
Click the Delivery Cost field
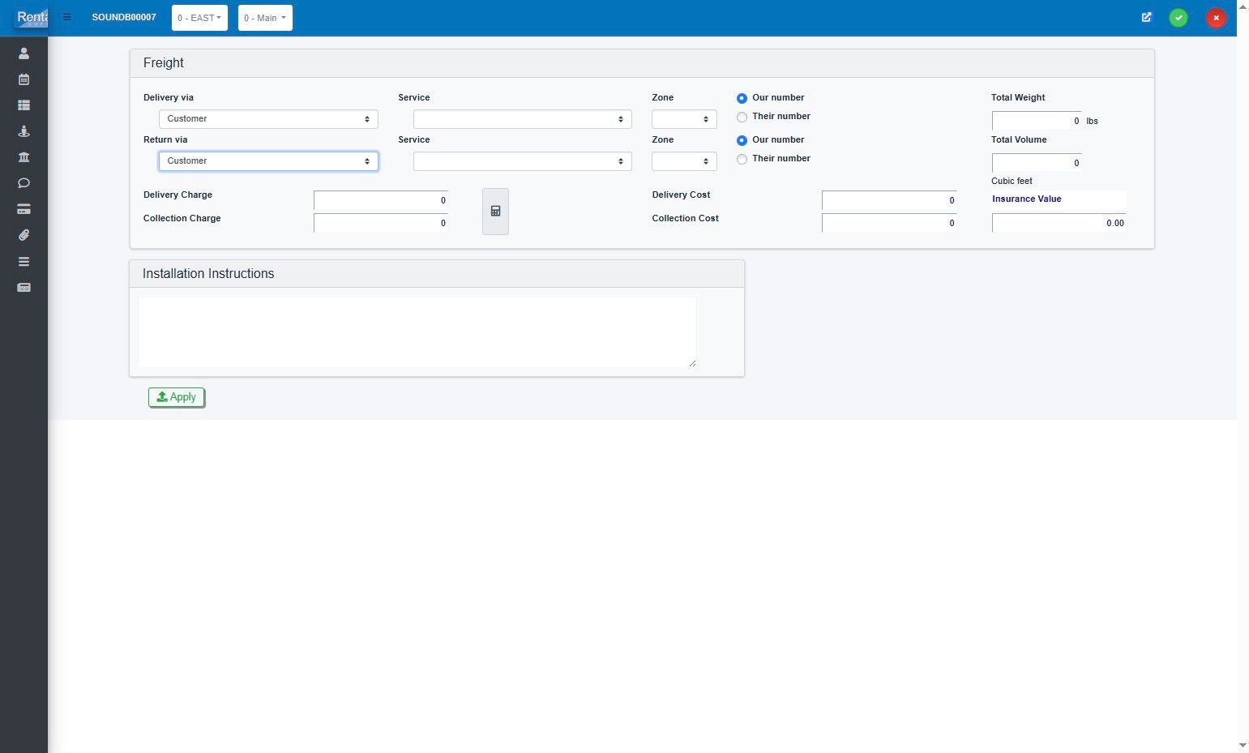coord(889,200)
